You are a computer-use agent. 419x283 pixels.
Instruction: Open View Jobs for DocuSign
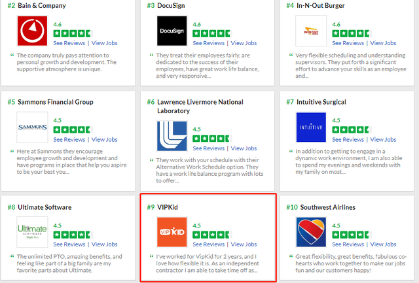point(244,43)
